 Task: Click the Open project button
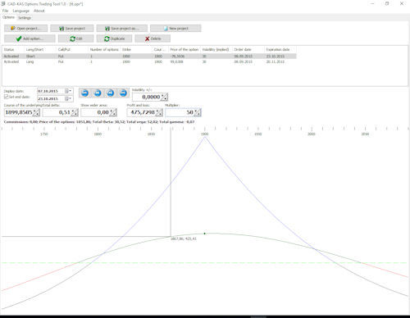click(x=25, y=28)
